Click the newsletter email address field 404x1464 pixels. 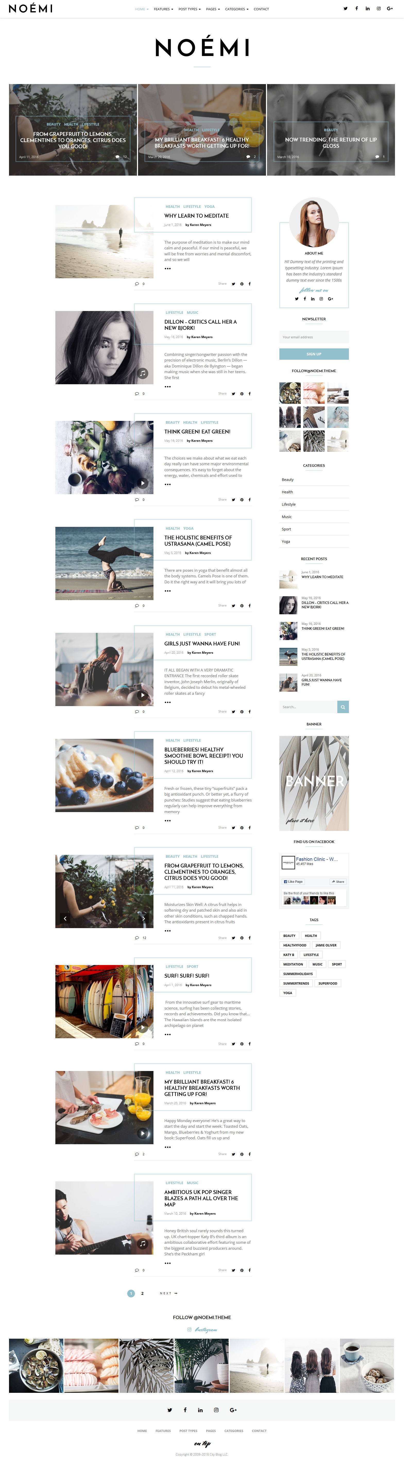coord(314,337)
